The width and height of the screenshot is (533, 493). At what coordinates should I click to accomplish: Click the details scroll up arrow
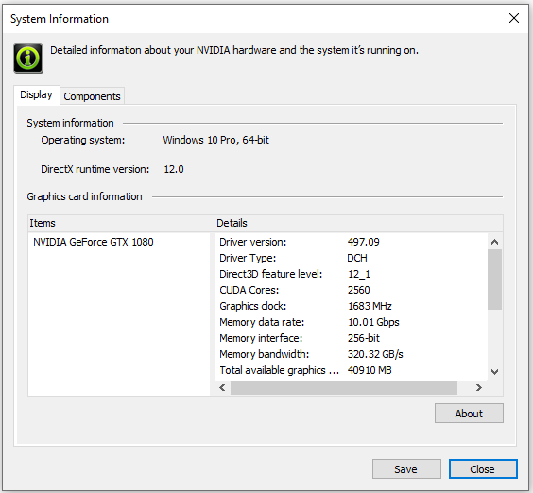(x=494, y=242)
